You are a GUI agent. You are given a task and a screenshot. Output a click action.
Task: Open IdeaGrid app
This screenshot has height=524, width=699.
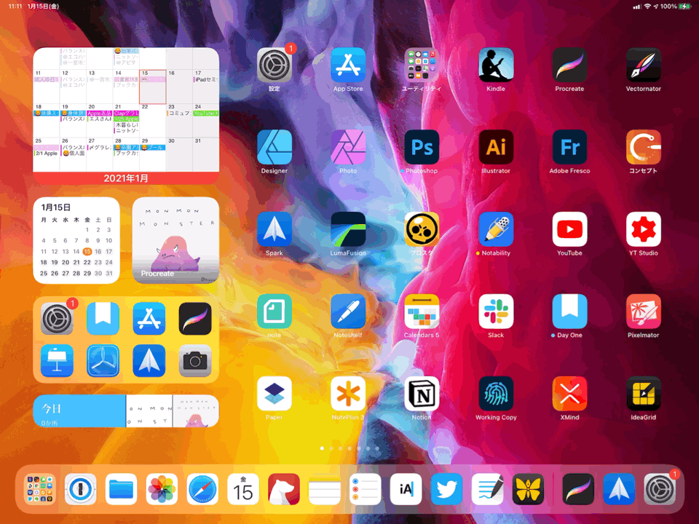[x=643, y=394]
